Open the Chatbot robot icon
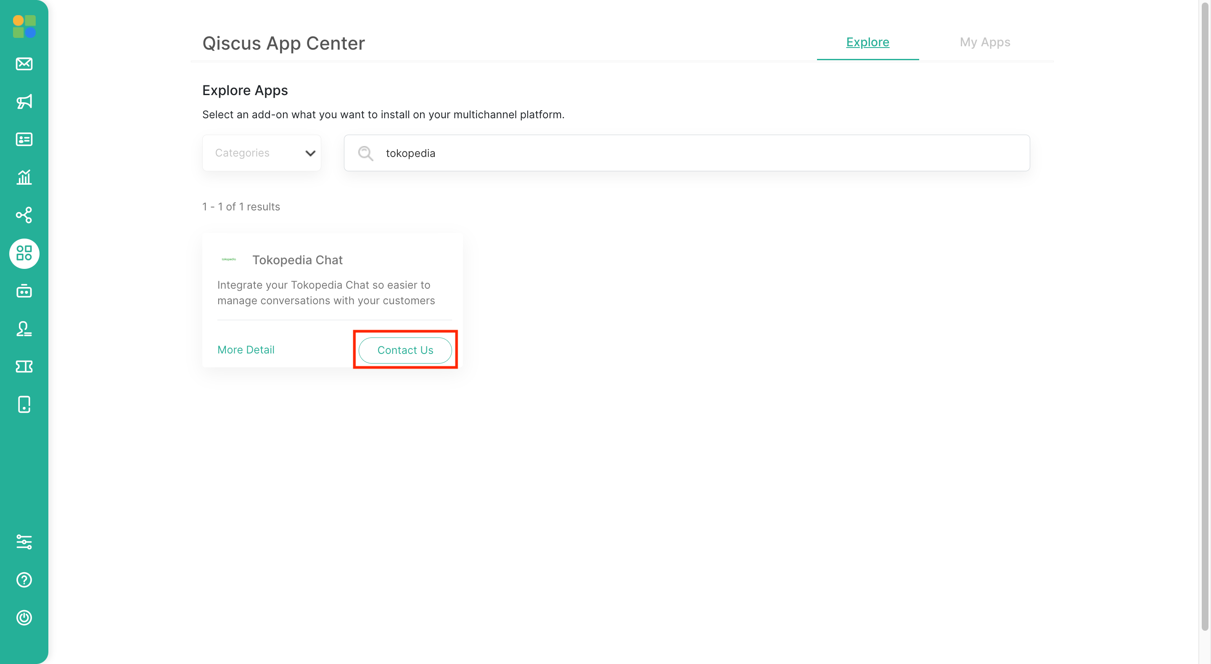Image resolution: width=1211 pixels, height=664 pixels. (x=24, y=291)
